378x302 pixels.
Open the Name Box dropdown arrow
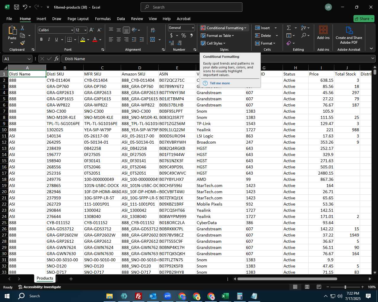tap(29, 59)
